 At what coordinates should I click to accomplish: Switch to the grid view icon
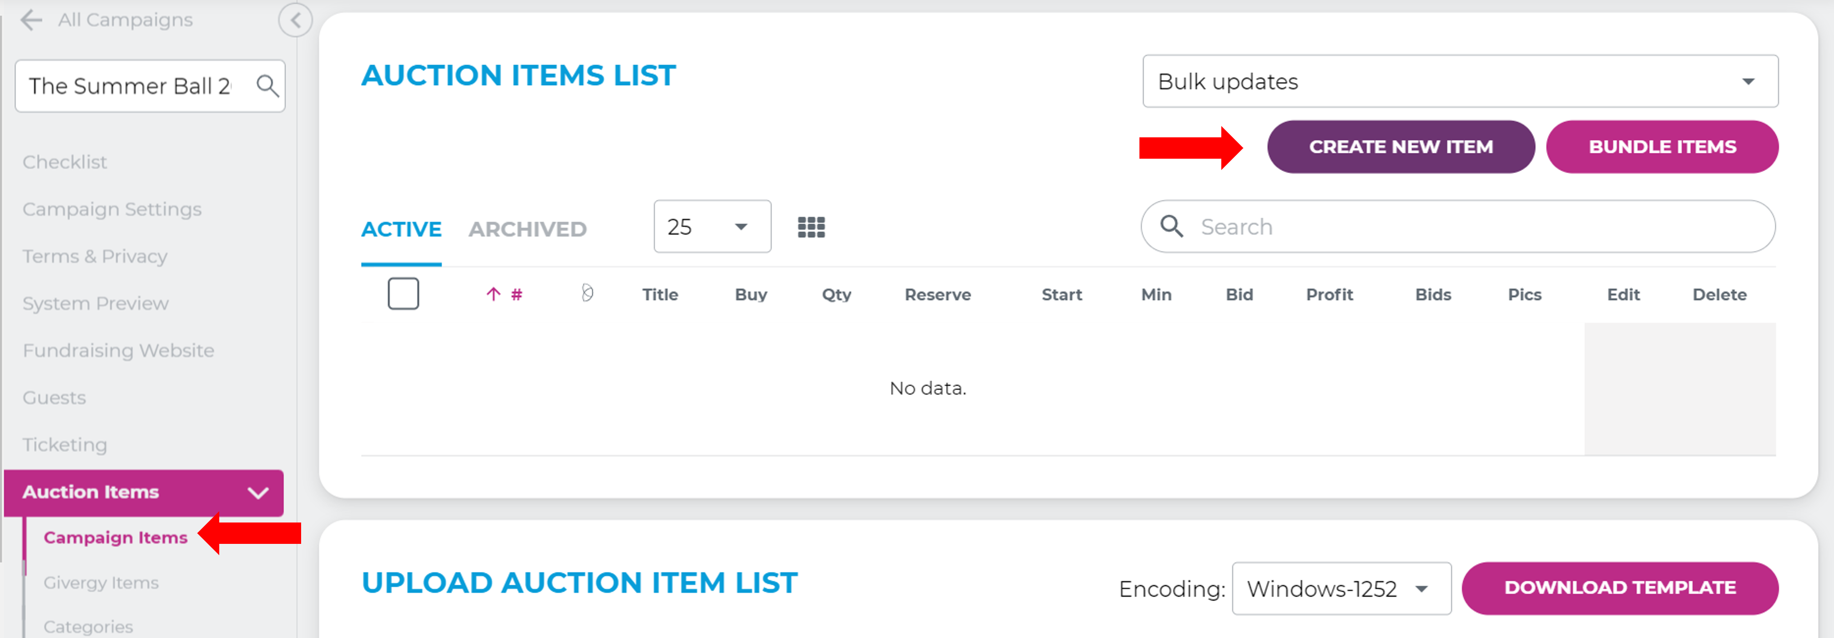pos(811,227)
